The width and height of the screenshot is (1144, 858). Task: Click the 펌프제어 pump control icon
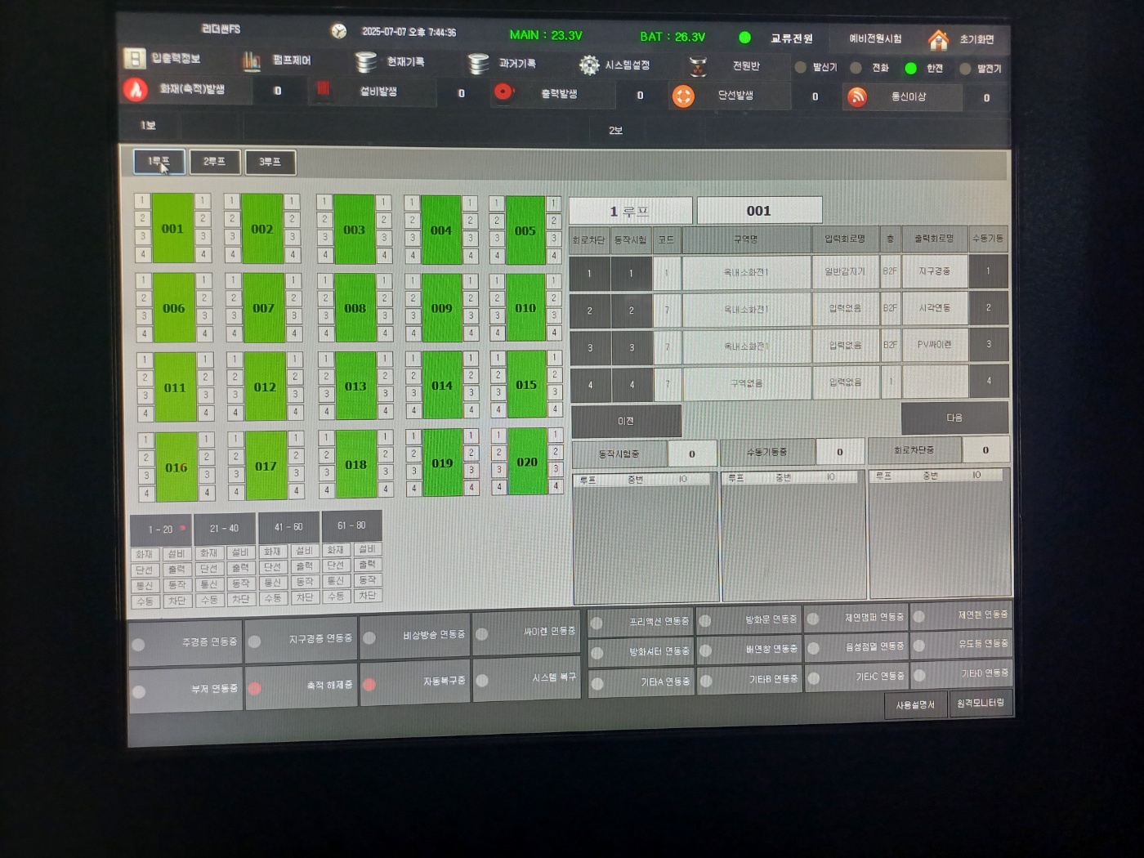tap(252, 60)
